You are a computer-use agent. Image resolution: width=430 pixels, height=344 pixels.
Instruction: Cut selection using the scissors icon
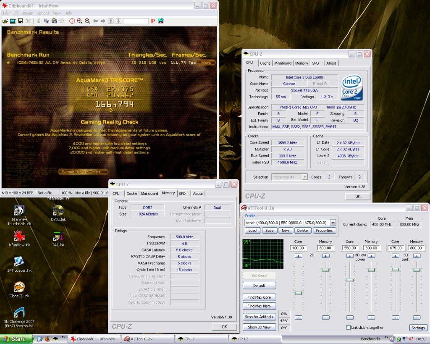click(39, 21)
